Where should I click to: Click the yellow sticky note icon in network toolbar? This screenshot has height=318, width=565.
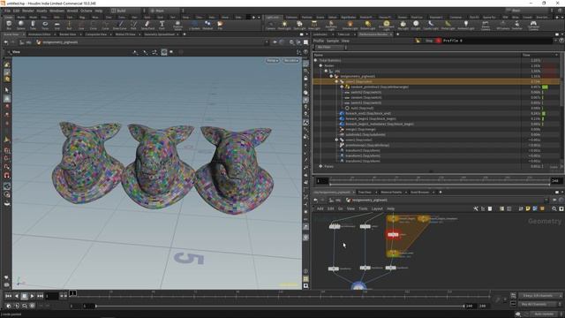(528, 208)
